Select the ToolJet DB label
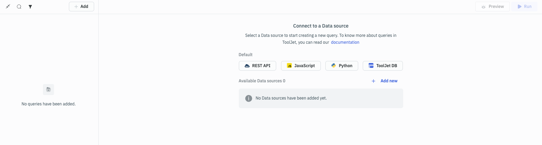This screenshot has height=145, width=542. 387,66
